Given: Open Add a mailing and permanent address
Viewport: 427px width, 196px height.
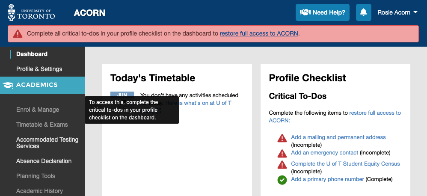Looking at the screenshot, I should coord(338,137).
